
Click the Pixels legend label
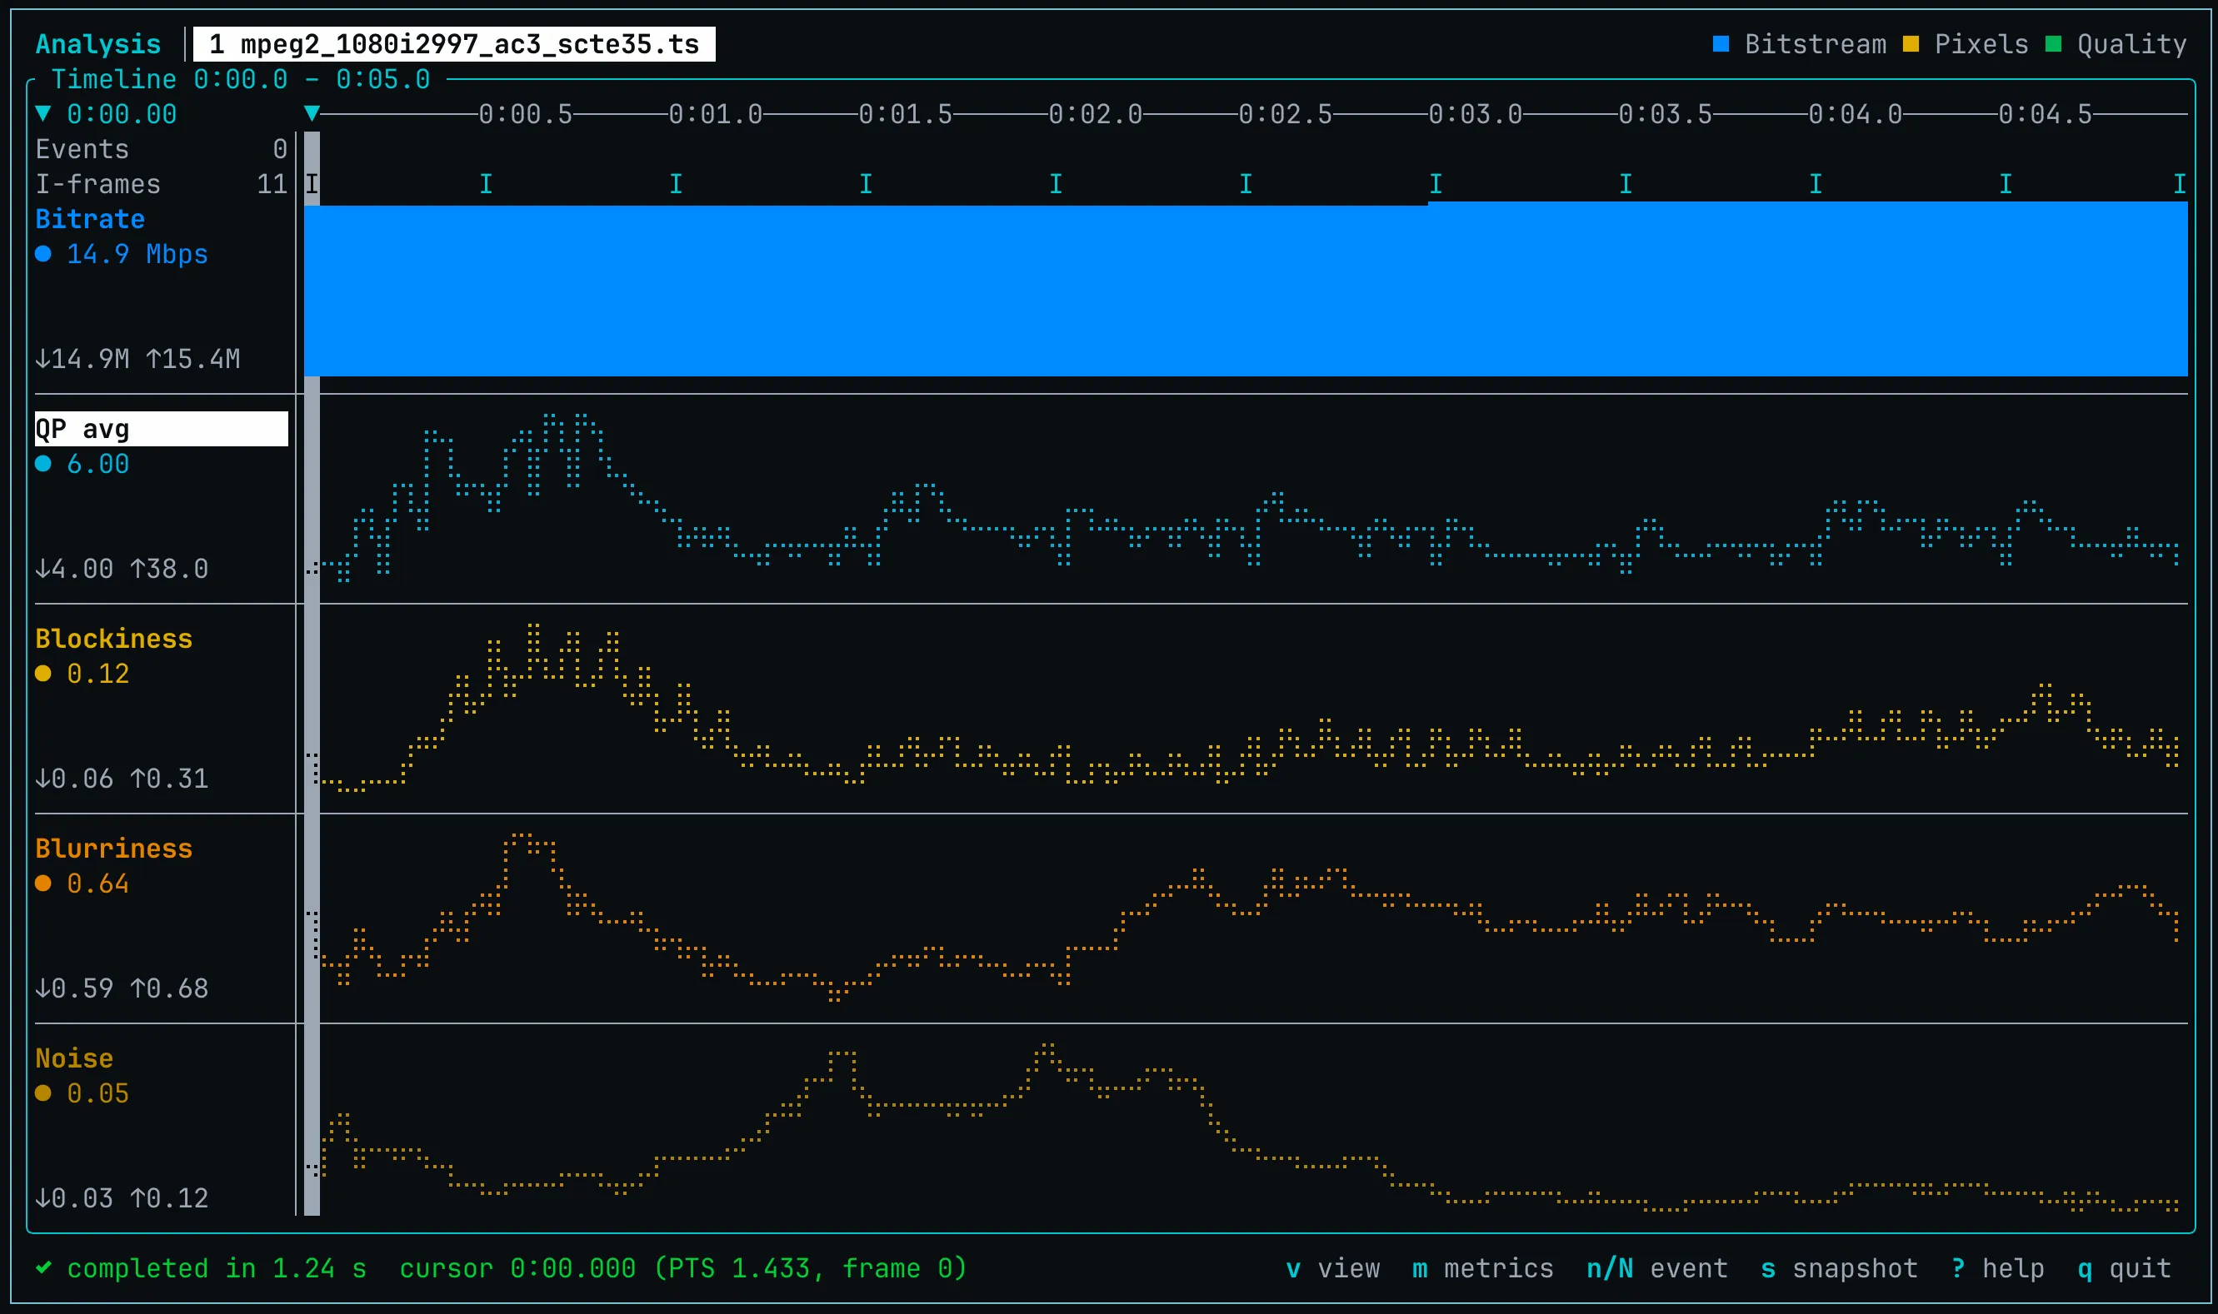(1981, 44)
